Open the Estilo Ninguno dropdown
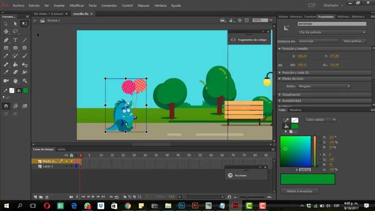The image size is (375, 211). point(323,86)
